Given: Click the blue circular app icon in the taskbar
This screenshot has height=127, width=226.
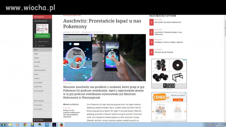Looking at the screenshot, I should pos(47,125).
